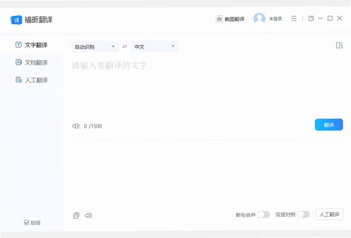351x238 pixels.
Task: Click the mini-window mode icon
Action: (x=311, y=18)
